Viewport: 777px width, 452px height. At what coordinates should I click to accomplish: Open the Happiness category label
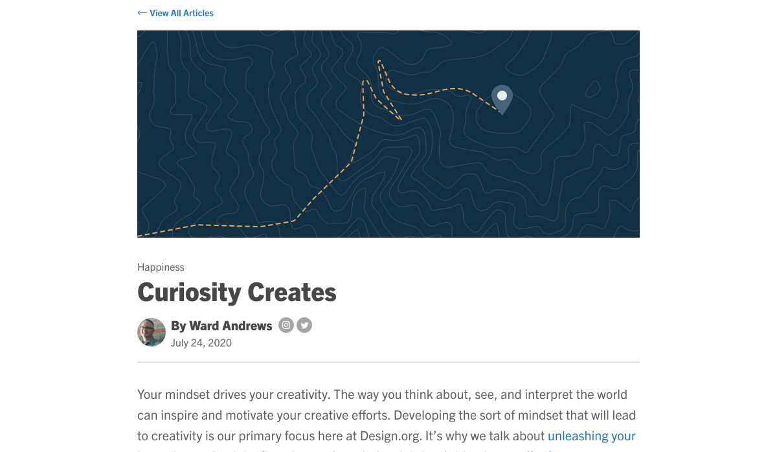(x=161, y=267)
